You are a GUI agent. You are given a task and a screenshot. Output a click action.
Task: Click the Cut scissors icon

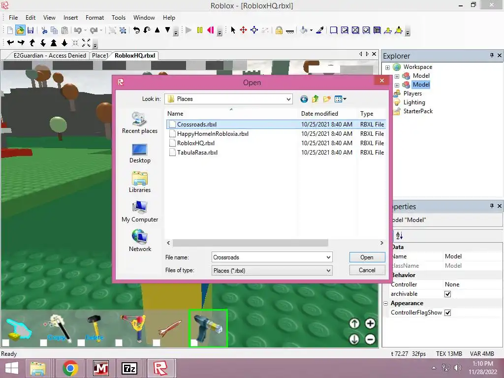[x=44, y=30]
